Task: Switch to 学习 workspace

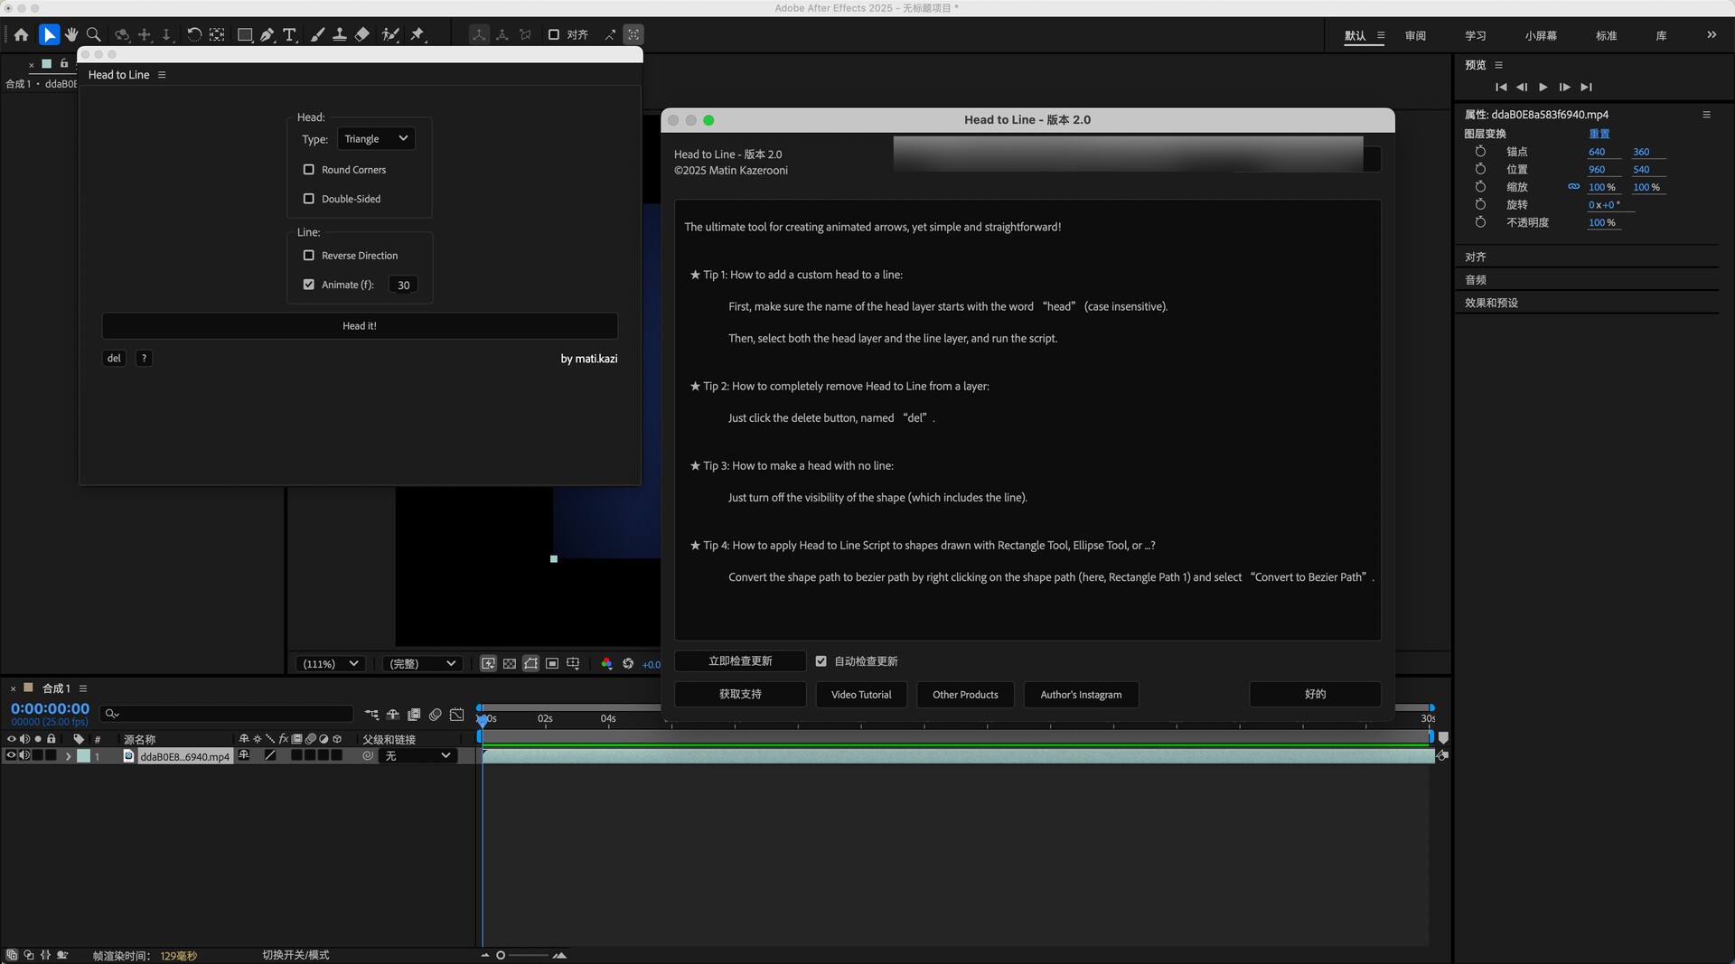Action: [1476, 36]
